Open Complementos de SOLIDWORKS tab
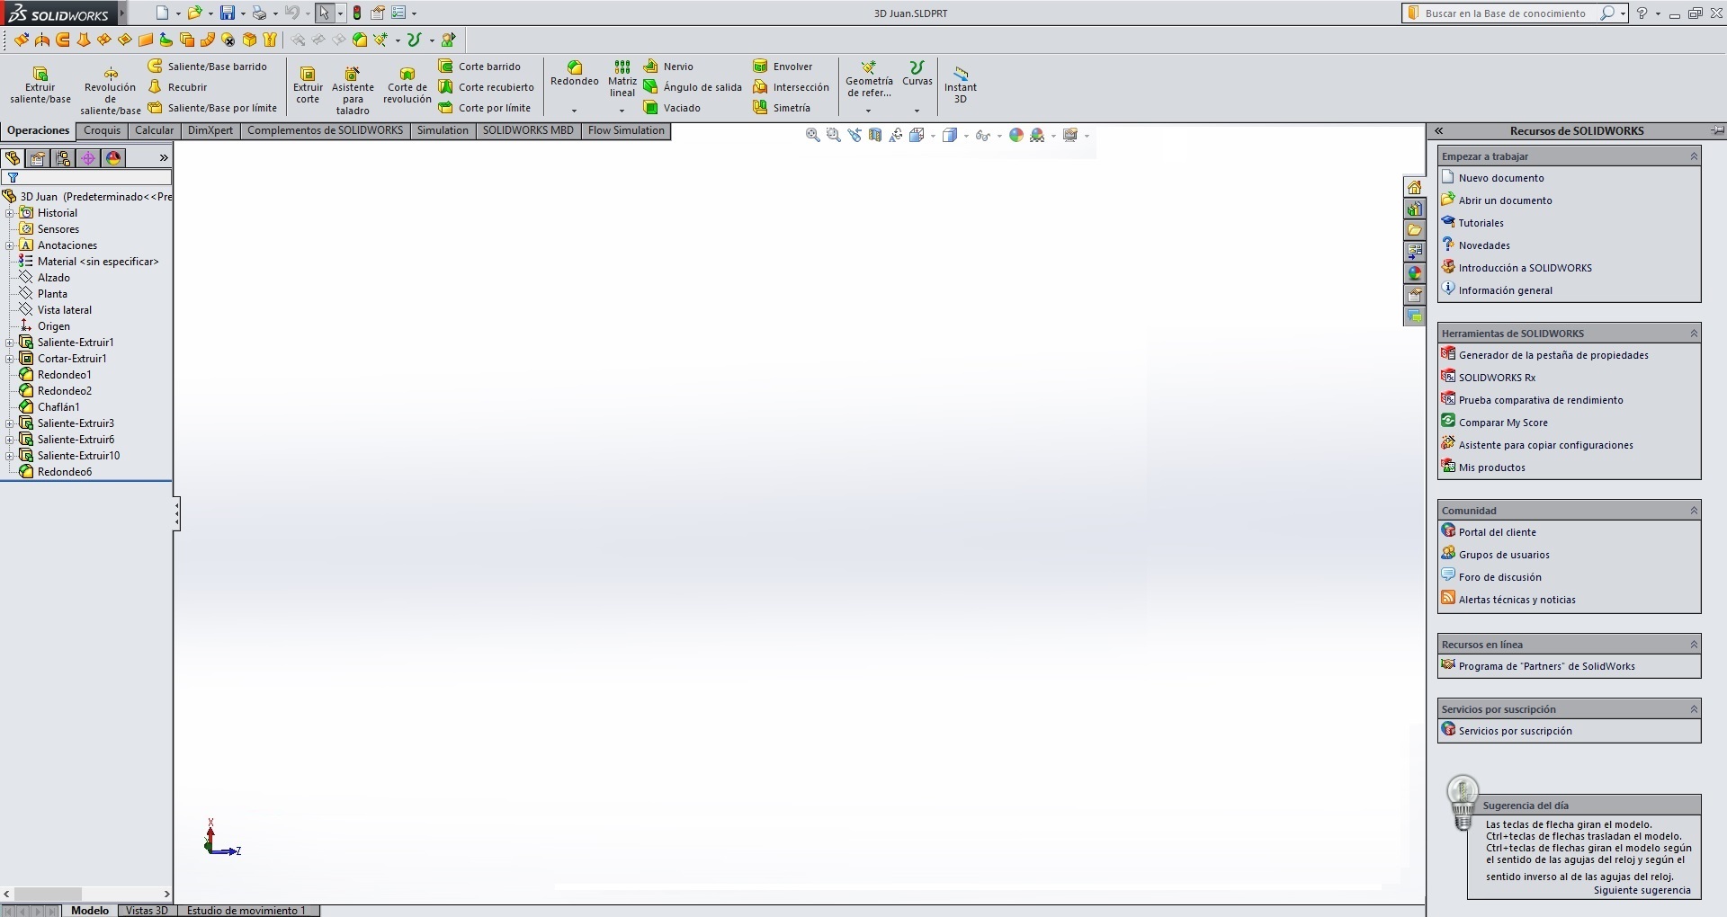The image size is (1727, 917). click(325, 130)
